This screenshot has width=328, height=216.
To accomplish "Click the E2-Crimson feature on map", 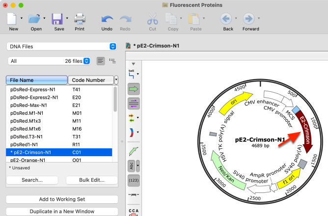I will [304, 131].
